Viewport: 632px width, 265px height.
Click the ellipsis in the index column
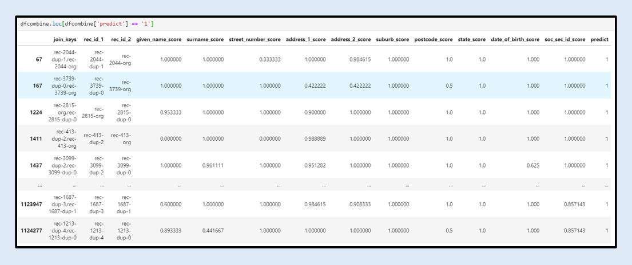(x=40, y=186)
